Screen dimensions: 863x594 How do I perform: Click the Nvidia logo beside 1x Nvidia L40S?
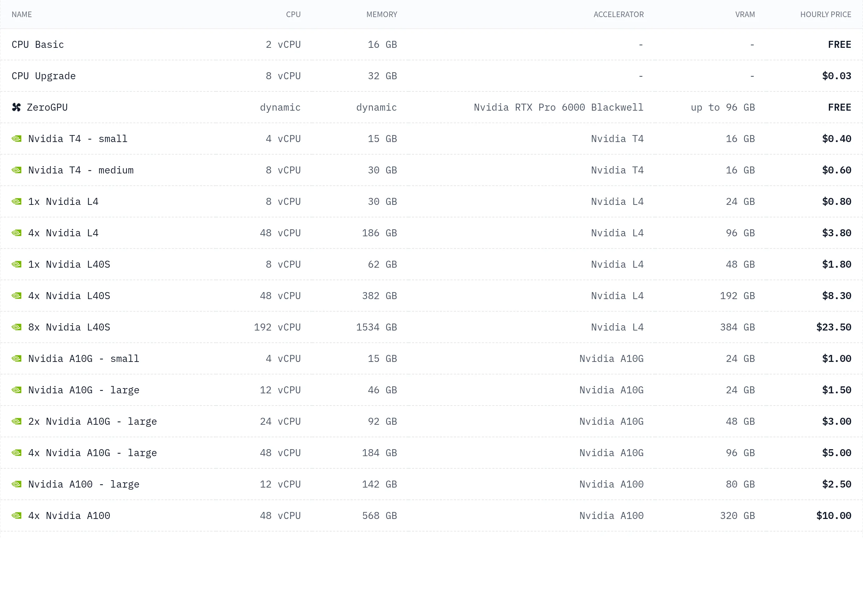click(16, 264)
